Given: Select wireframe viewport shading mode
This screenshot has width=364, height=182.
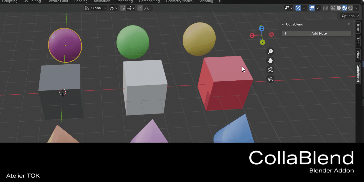Looking at the screenshot, I should [333, 8].
